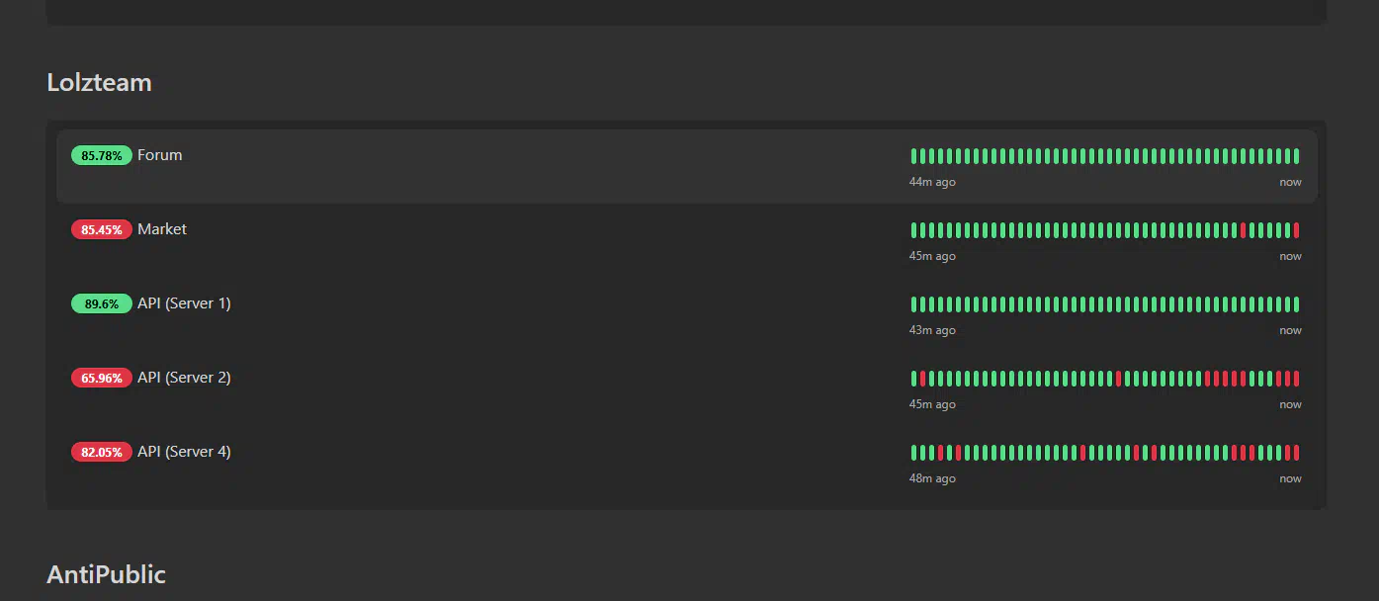
Task: Select the first green heartbeat in the Forum row
Action: 913,156
